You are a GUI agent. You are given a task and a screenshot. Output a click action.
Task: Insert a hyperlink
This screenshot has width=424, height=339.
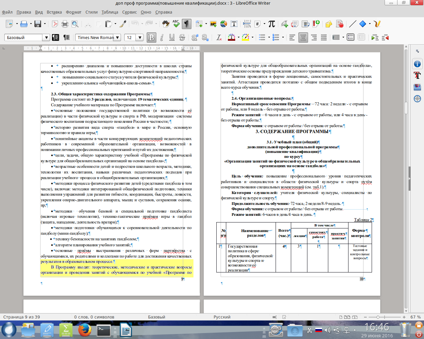(285, 24)
